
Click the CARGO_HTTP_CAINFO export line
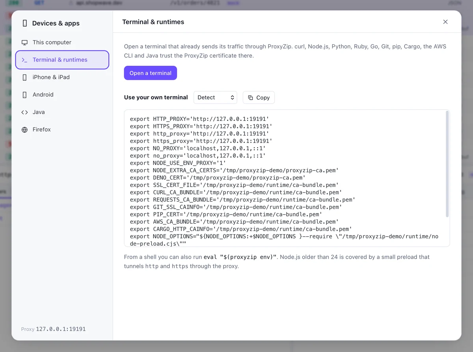(x=241, y=229)
